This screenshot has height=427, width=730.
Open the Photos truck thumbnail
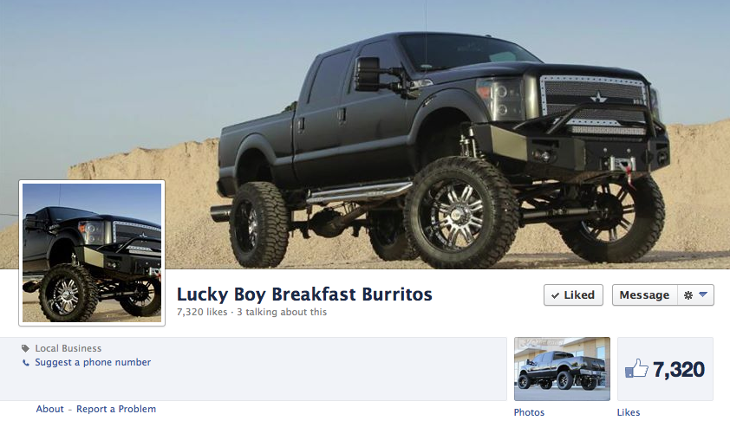[562, 369]
